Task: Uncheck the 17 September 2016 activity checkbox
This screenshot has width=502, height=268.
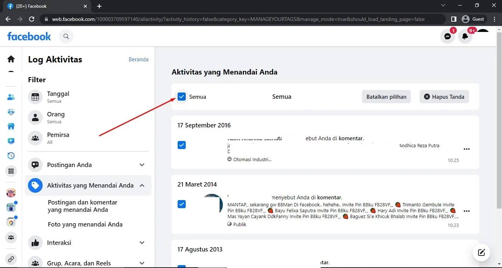Action: (182, 145)
